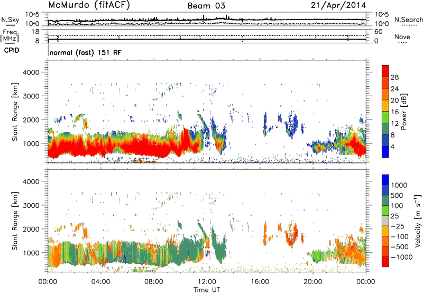Click the '28' Power colorbar tick label

click(394, 77)
